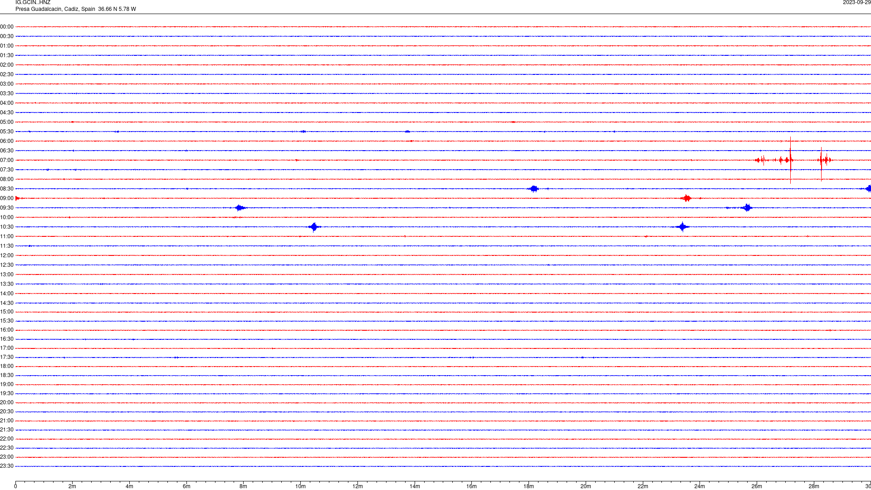
Task: Select the 20:30 trace row label
Action: coord(7,412)
